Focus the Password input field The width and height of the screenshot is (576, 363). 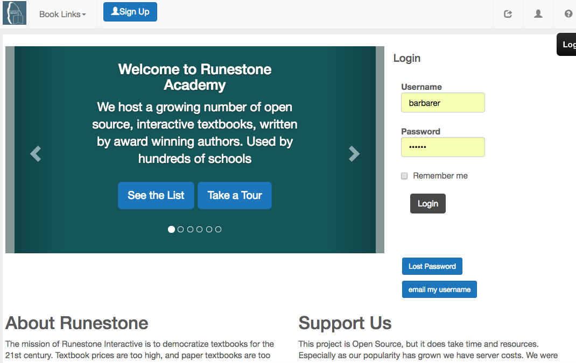(443, 147)
